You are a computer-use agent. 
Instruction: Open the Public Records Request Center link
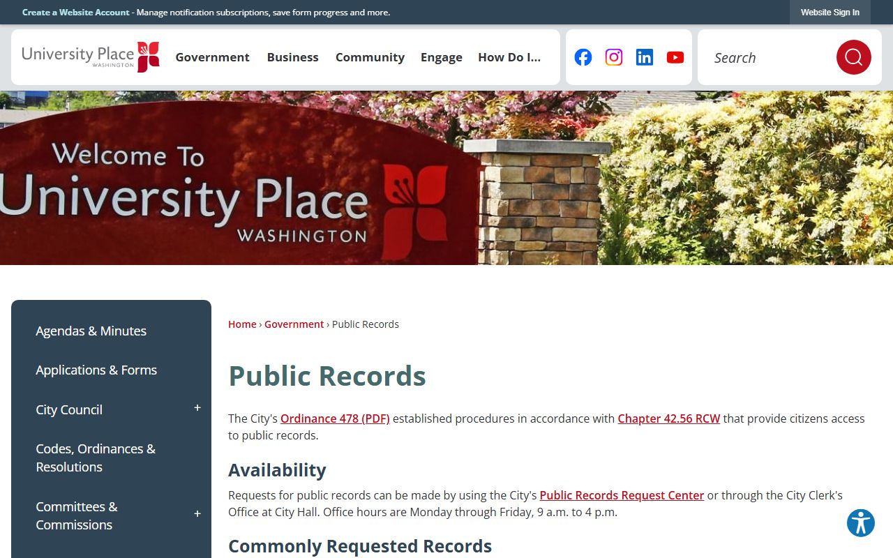(622, 495)
